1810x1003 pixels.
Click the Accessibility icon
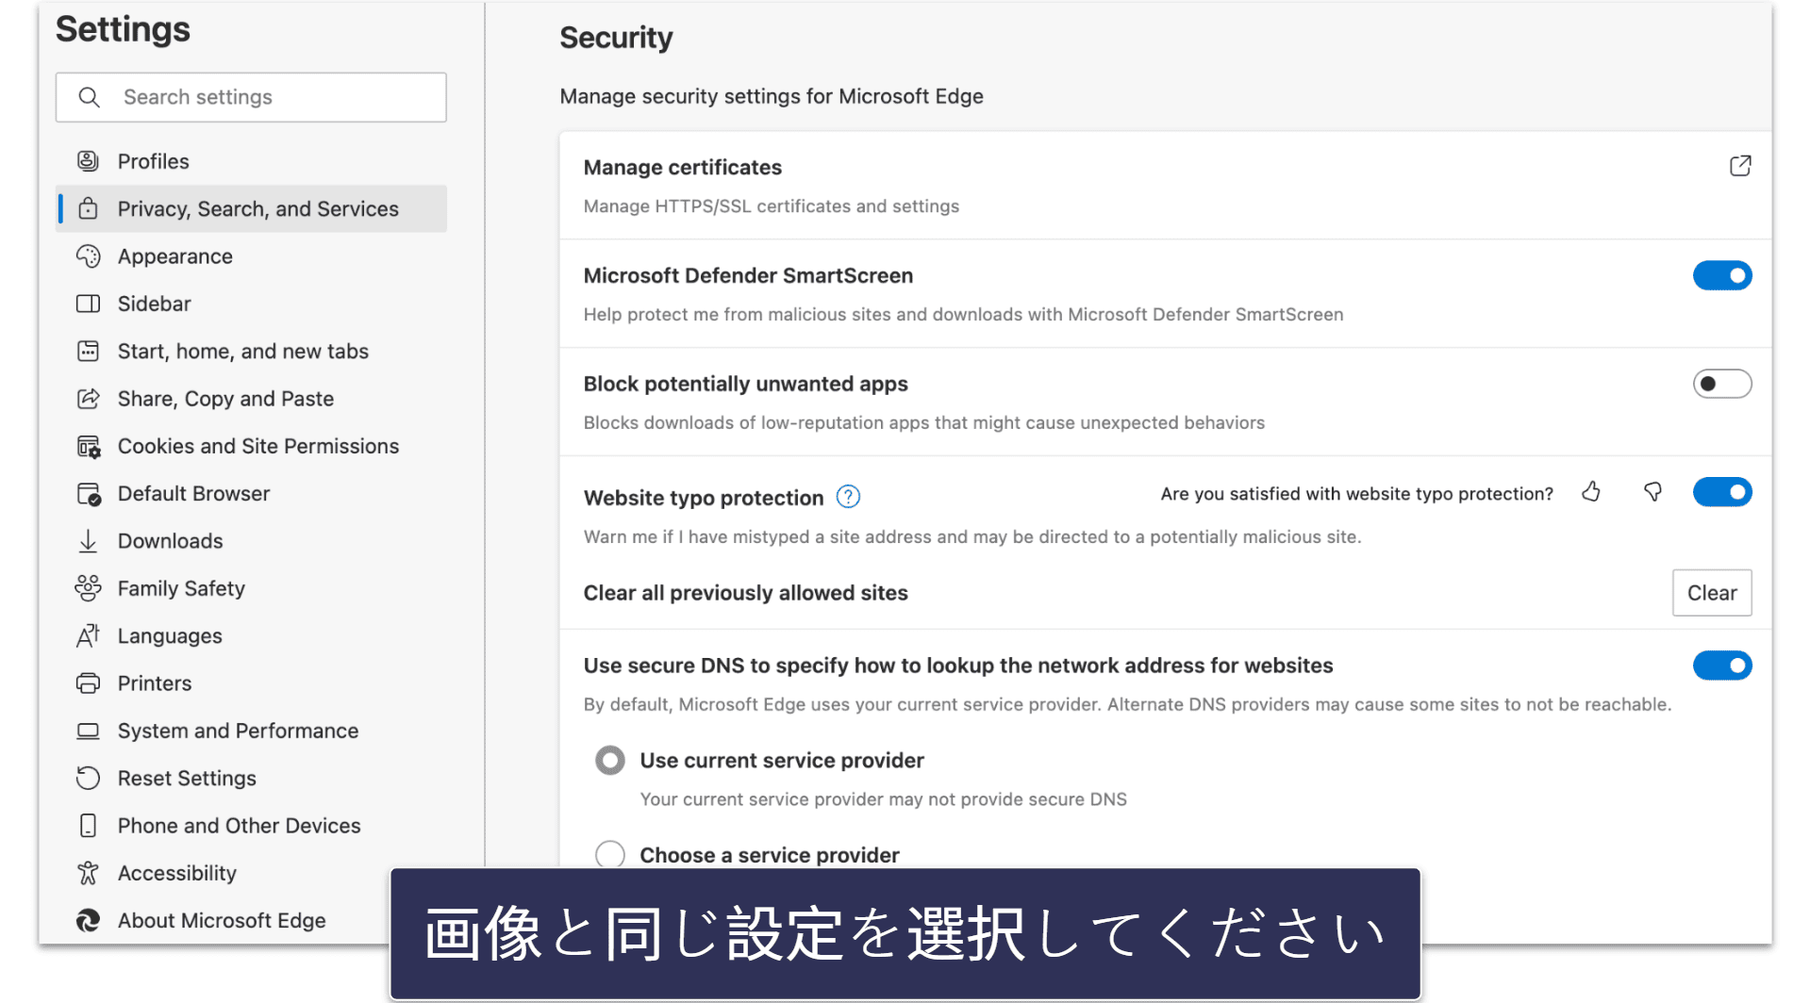pyautogui.click(x=88, y=873)
